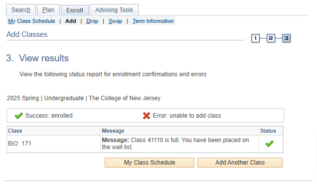Screen dimensions: 317x186
Task: Select the Add sub-navigation item
Action: (71, 21)
